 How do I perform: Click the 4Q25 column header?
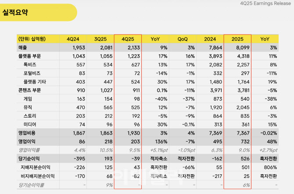[128, 39]
